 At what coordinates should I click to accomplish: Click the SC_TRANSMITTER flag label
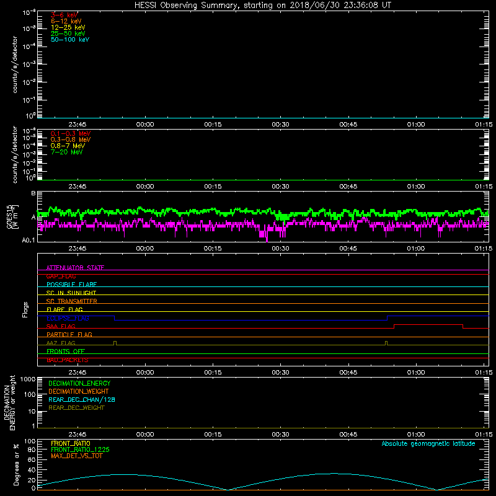(x=71, y=301)
